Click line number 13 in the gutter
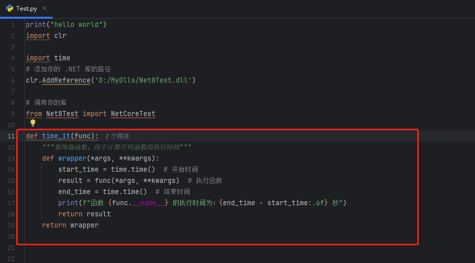The height and width of the screenshot is (263, 475). click(11, 158)
